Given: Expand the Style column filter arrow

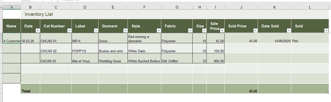Looking at the screenshot, I should [159, 30].
